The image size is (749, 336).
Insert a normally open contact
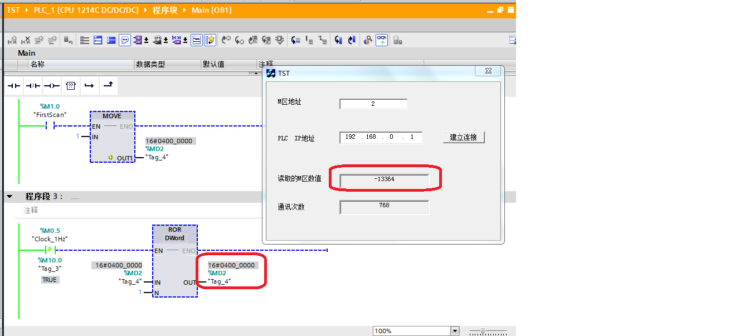pyautogui.click(x=14, y=85)
